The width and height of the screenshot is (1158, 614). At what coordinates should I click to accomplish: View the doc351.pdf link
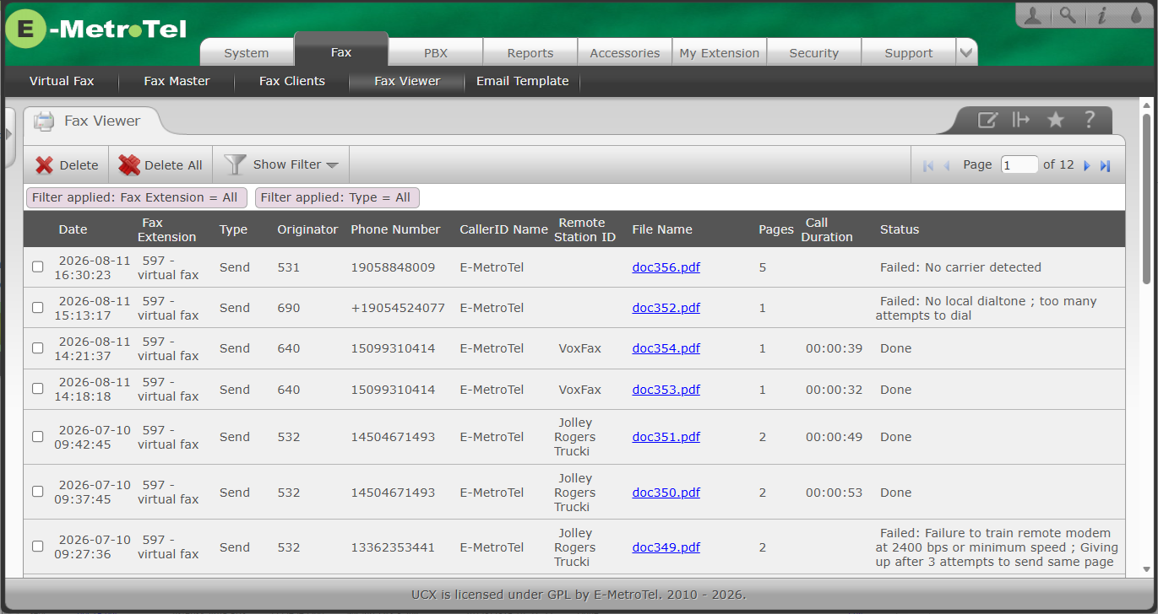pos(666,437)
